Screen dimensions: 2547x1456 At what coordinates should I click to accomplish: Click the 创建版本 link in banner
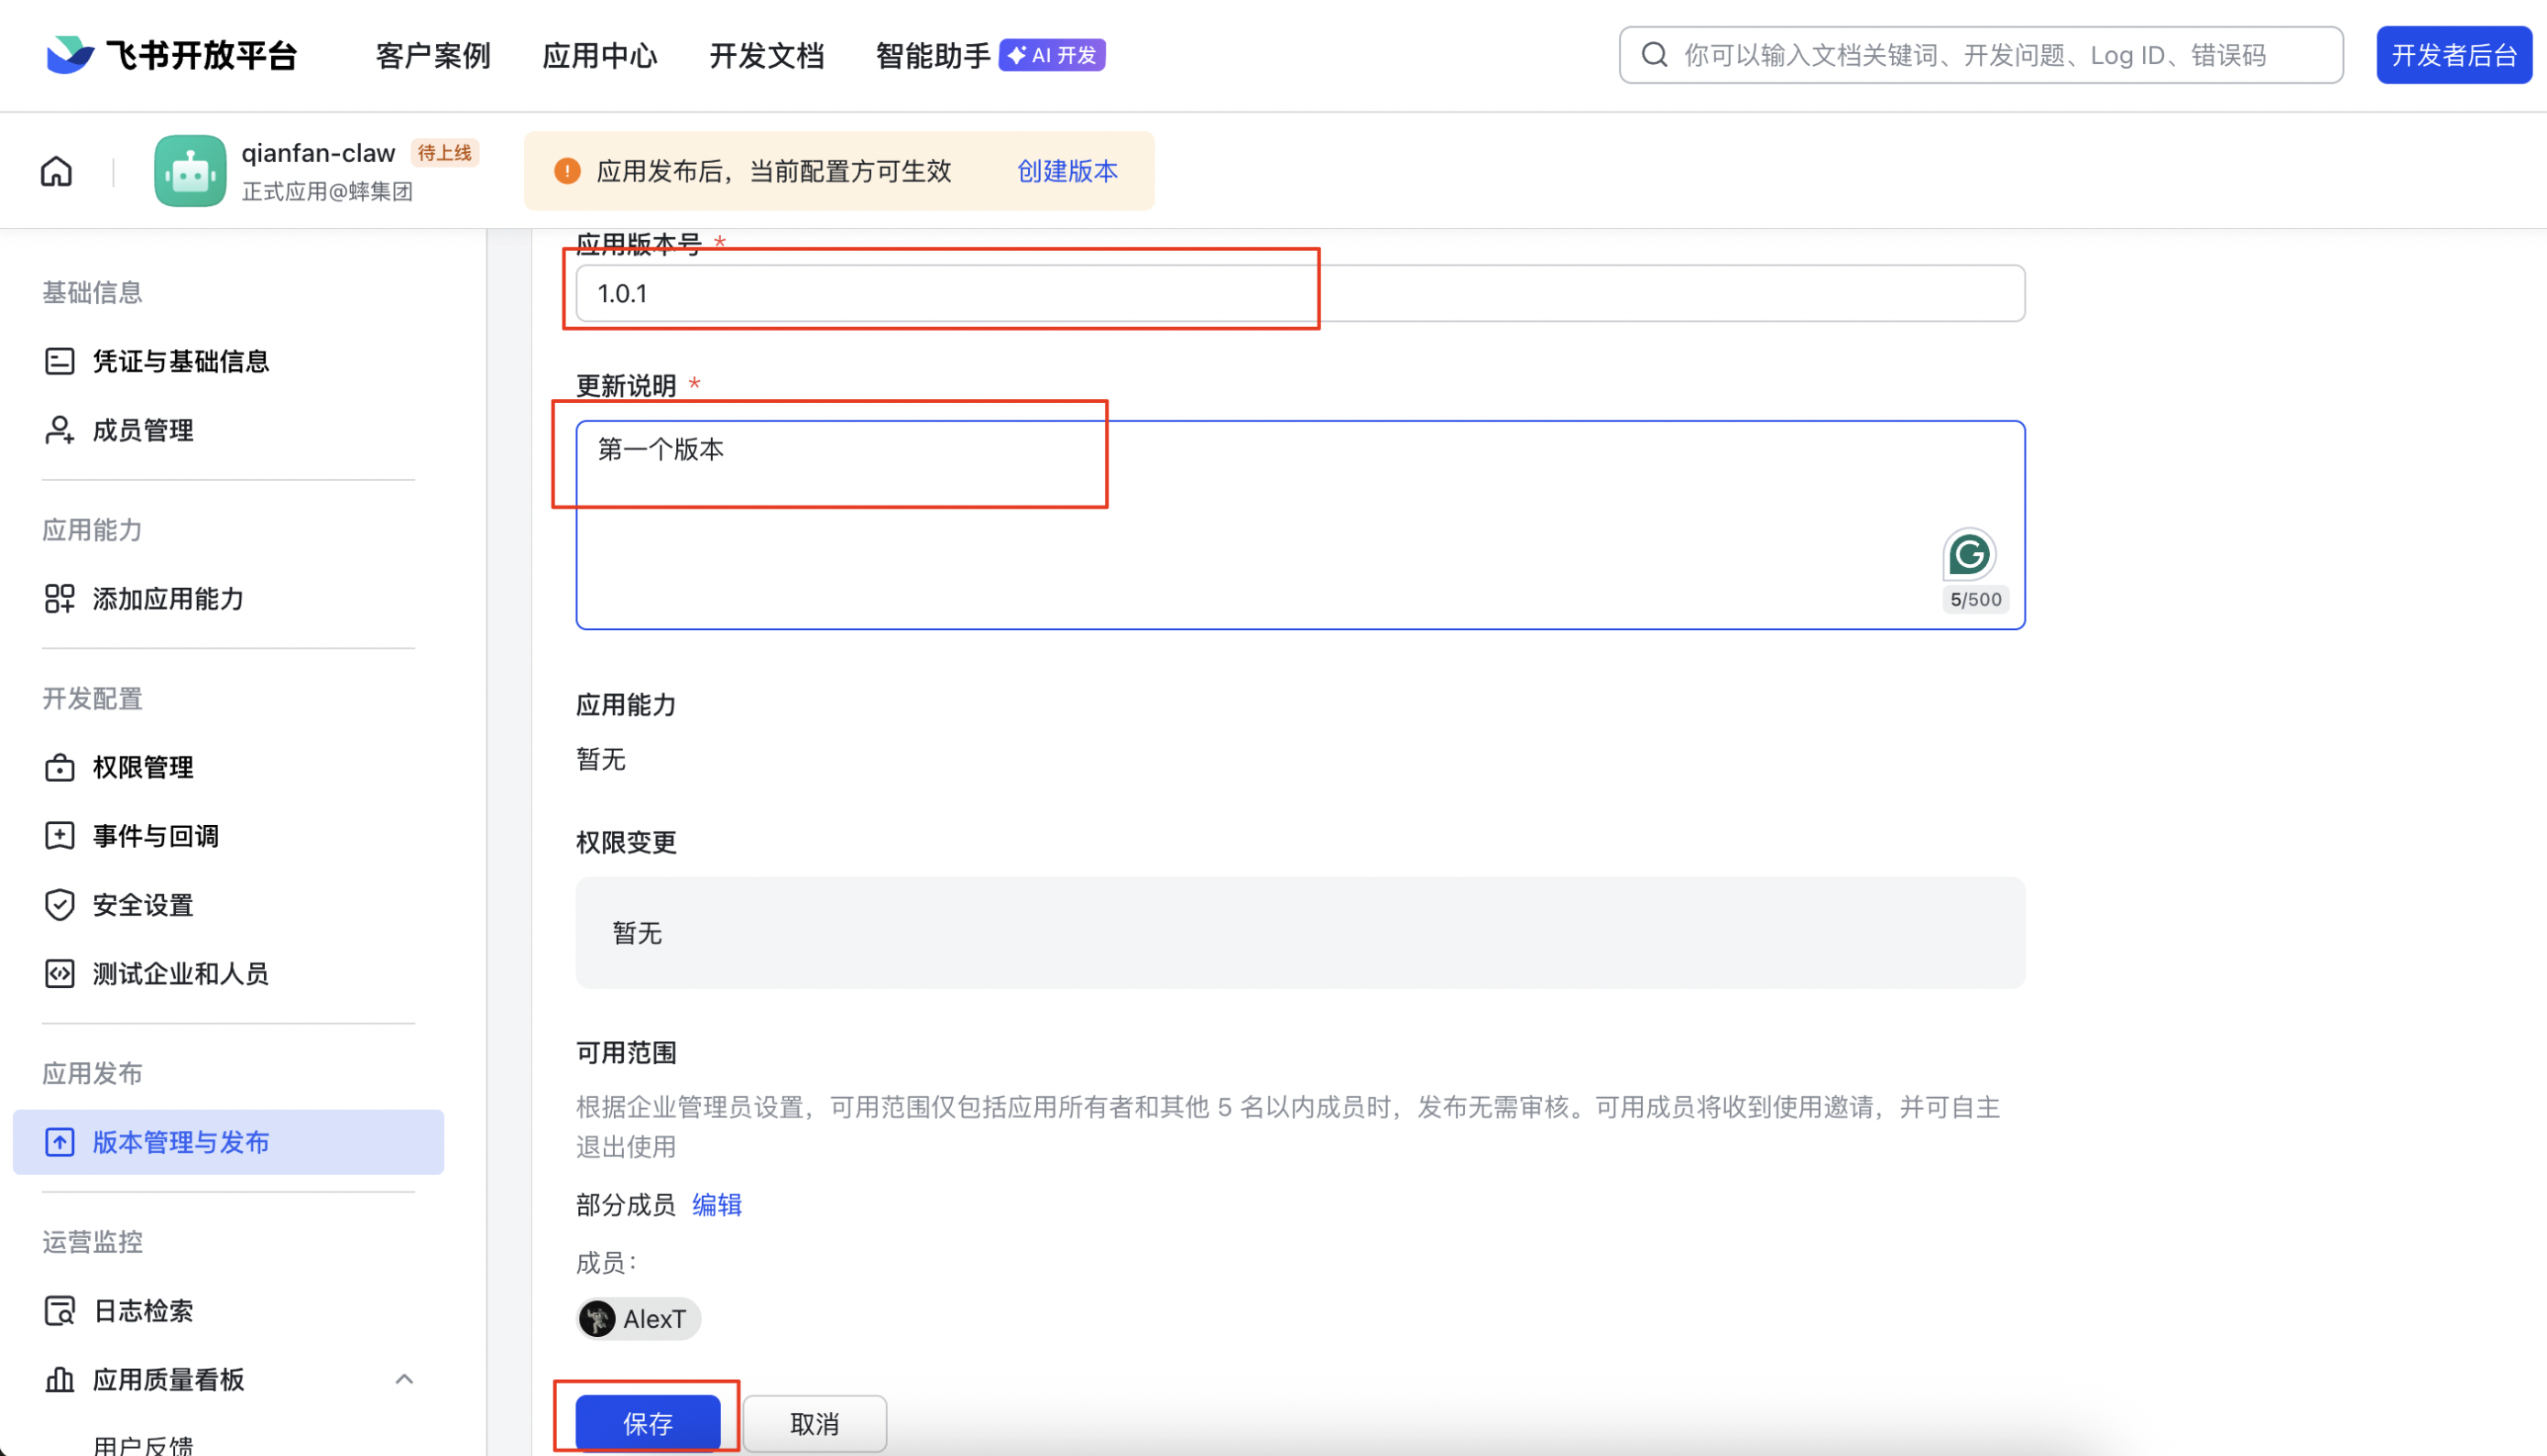click(1066, 171)
